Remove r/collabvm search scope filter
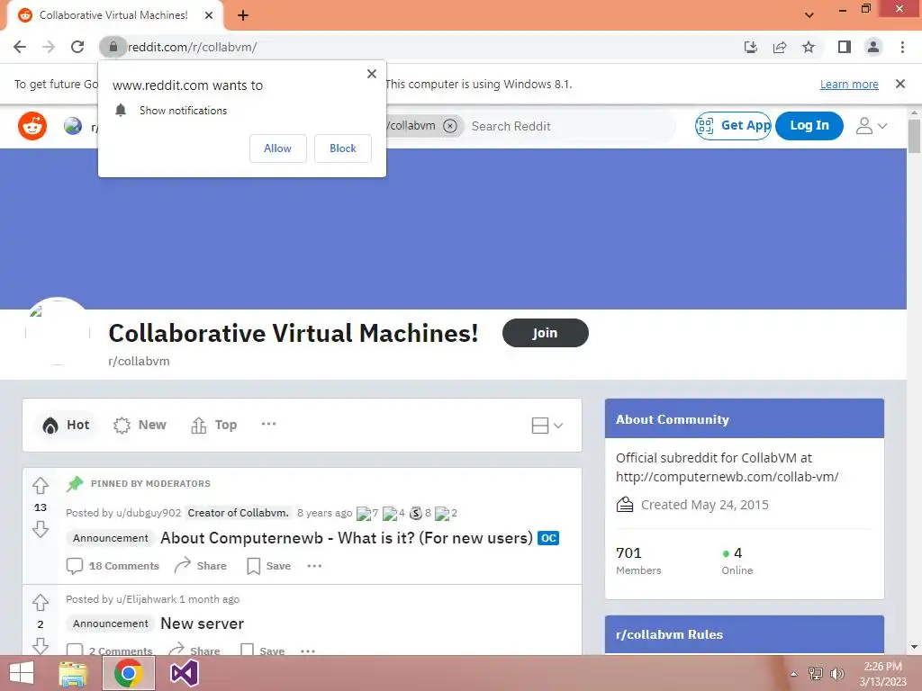922x691 pixels. point(450,126)
